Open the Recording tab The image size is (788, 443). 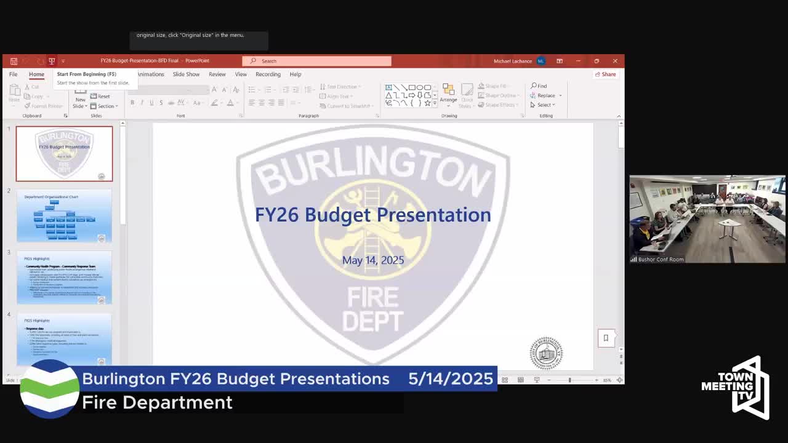[268, 74]
